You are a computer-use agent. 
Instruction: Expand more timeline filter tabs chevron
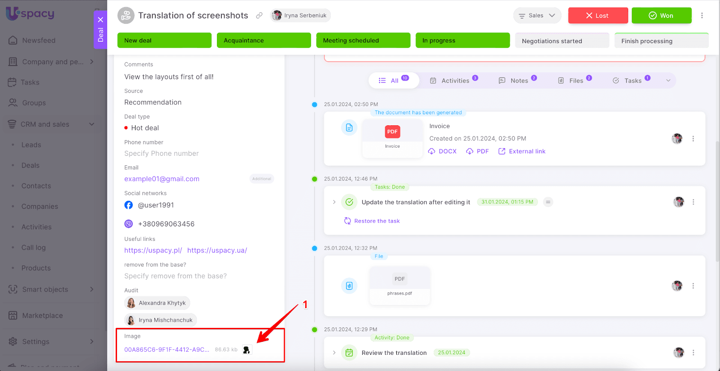click(x=668, y=81)
